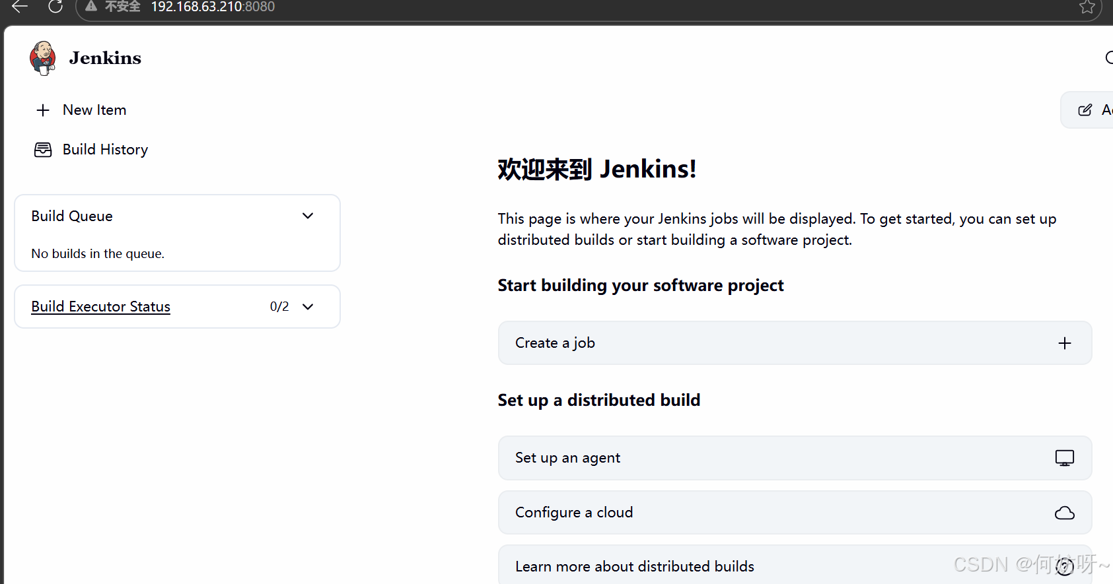
Task: Reload the page with the refresh icon
Action: coord(55,7)
